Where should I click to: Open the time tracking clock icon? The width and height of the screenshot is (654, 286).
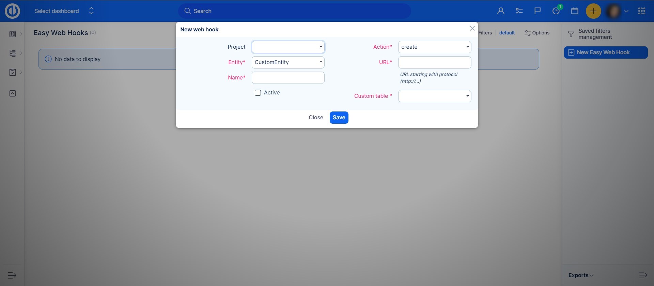[x=556, y=11]
